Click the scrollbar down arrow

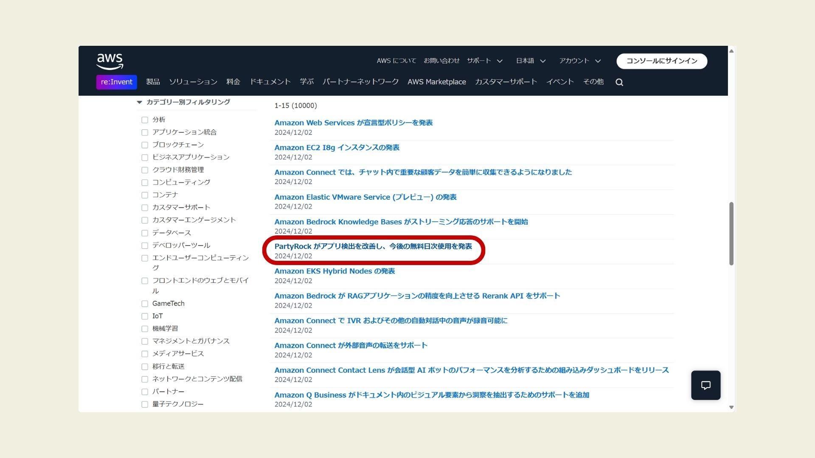(731, 407)
